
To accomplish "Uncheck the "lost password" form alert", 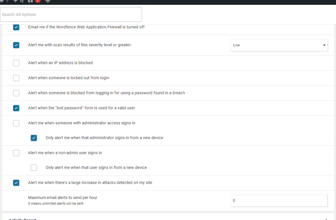I will 16,108.
